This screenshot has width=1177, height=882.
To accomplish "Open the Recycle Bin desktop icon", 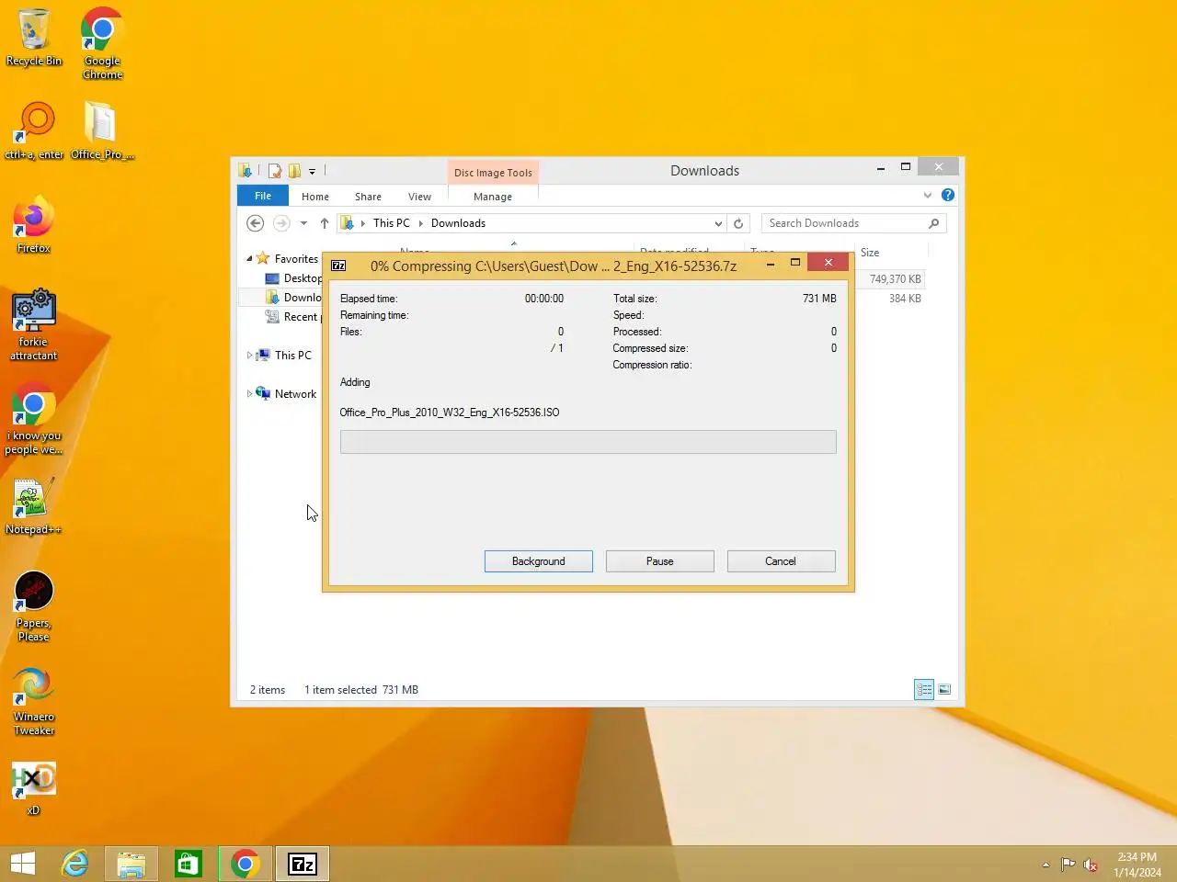I will [x=34, y=38].
